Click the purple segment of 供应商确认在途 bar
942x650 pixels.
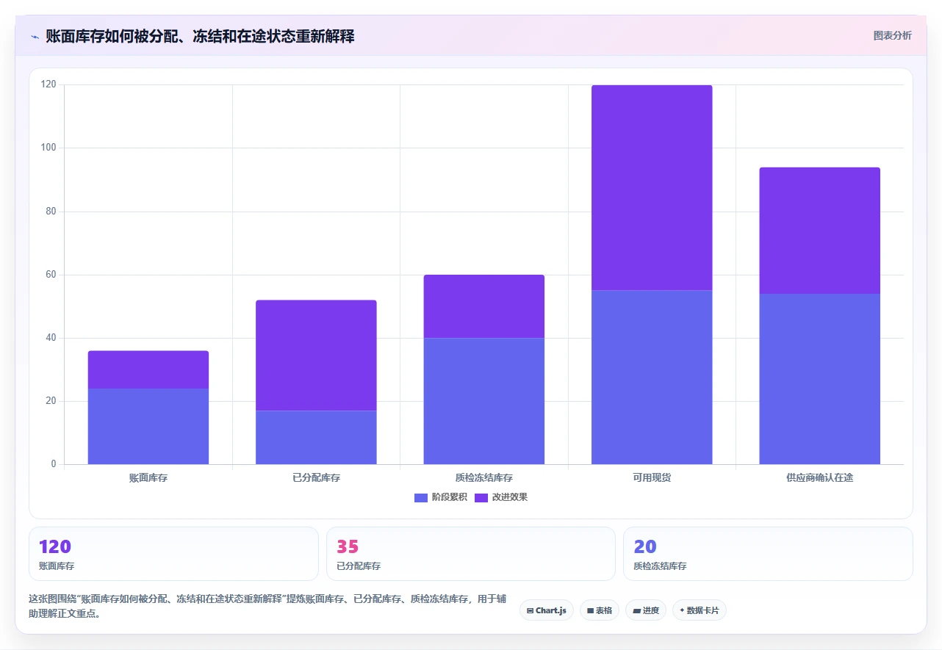(x=819, y=231)
